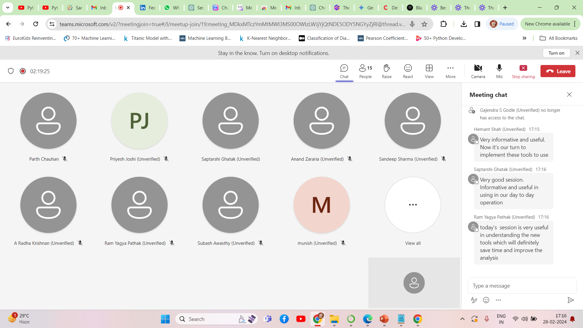
Task: Open the People participants list
Action: [365, 71]
